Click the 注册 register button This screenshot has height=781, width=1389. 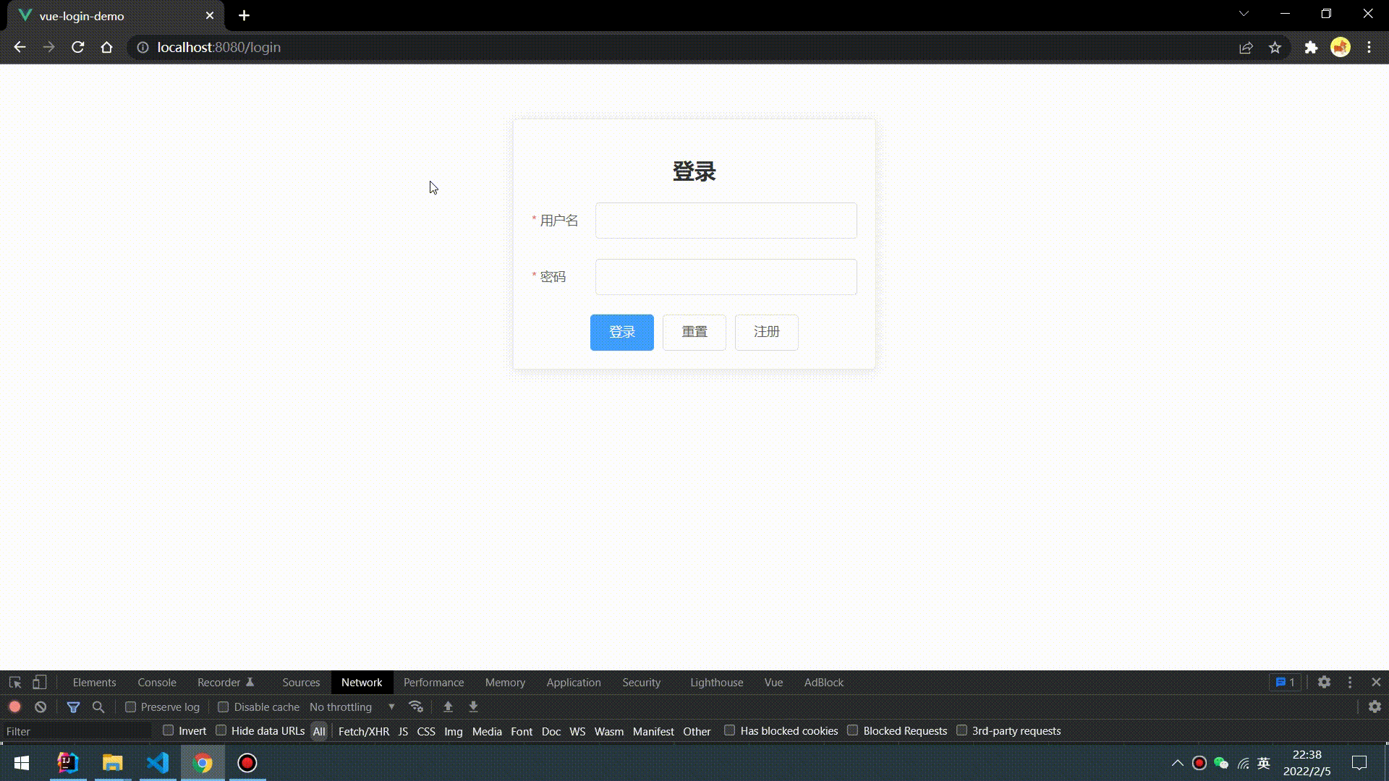(x=767, y=332)
